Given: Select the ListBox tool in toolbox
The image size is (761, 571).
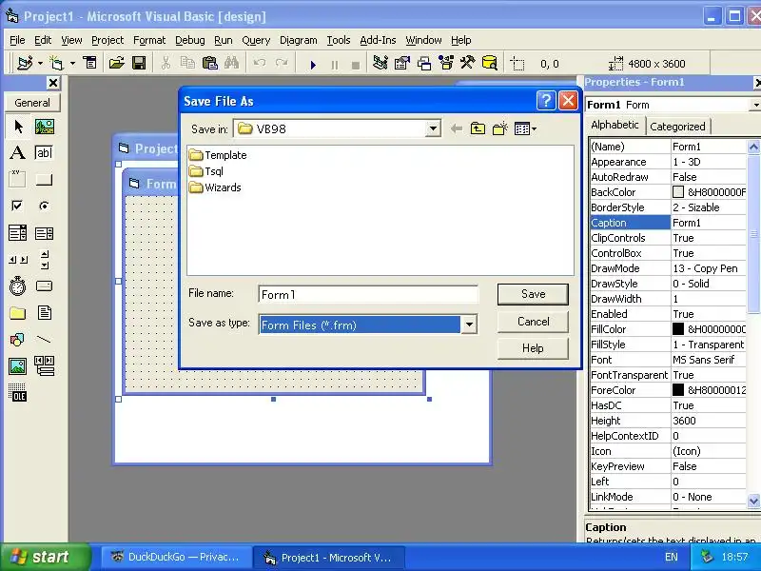Looking at the screenshot, I should (44, 233).
